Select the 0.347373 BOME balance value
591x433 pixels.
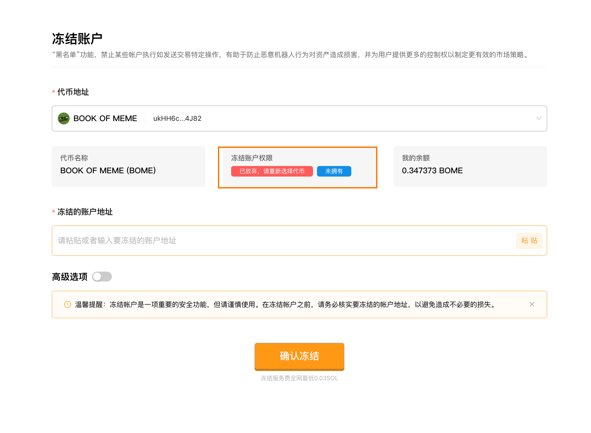click(x=432, y=171)
